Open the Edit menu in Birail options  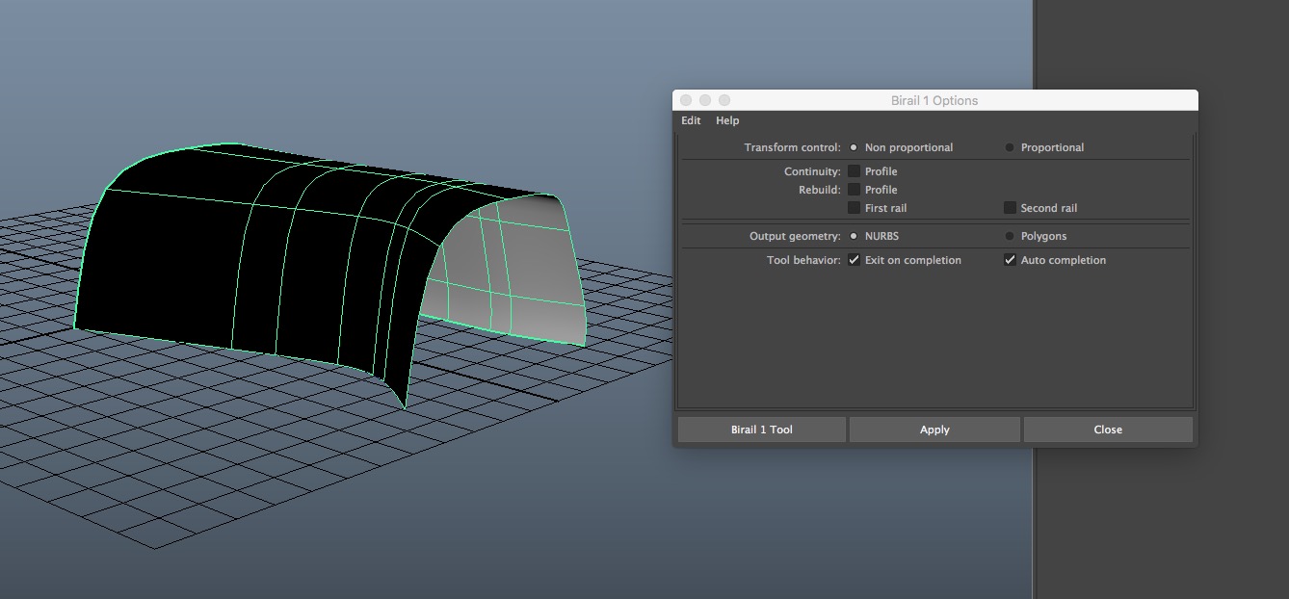tap(691, 120)
